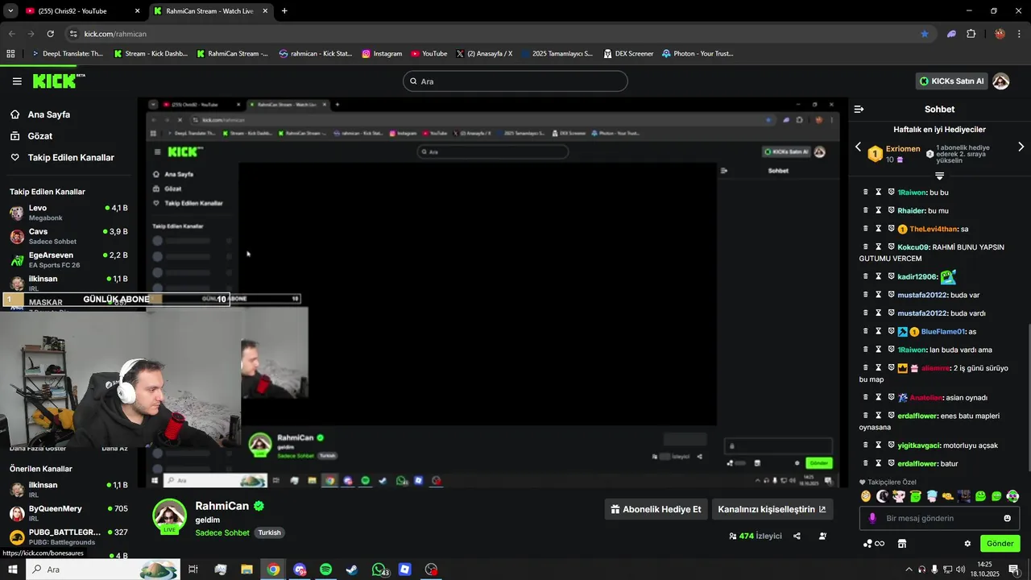Image resolution: width=1031 pixels, height=580 pixels.
Task: Send message with Gönder button
Action: click(x=1000, y=544)
